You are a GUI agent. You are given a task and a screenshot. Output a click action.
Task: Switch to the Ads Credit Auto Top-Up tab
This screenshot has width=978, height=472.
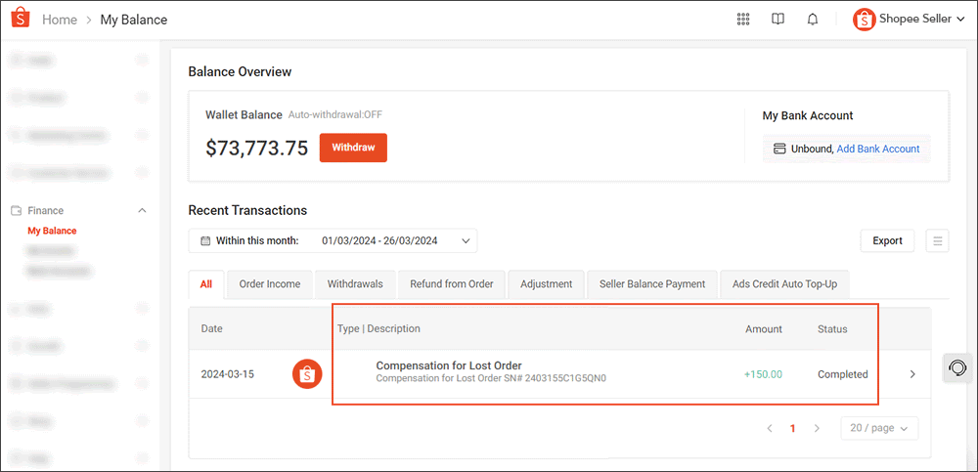click(x=784, y=283)
